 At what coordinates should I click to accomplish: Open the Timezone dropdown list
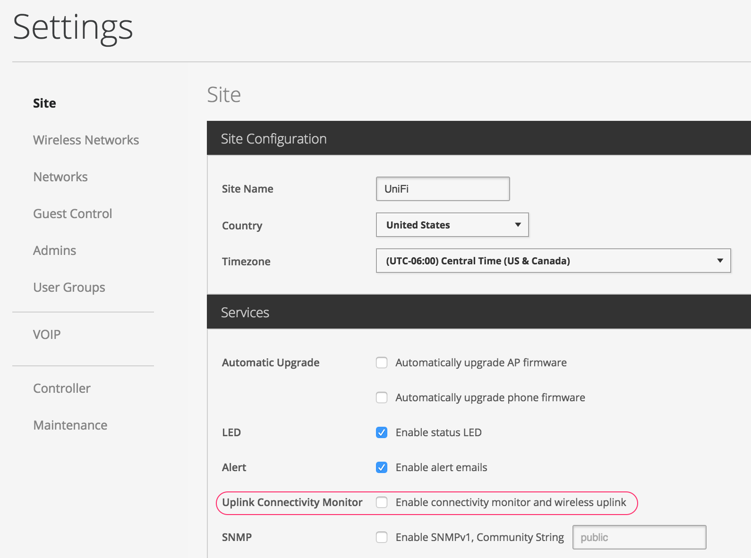(553, 261)
